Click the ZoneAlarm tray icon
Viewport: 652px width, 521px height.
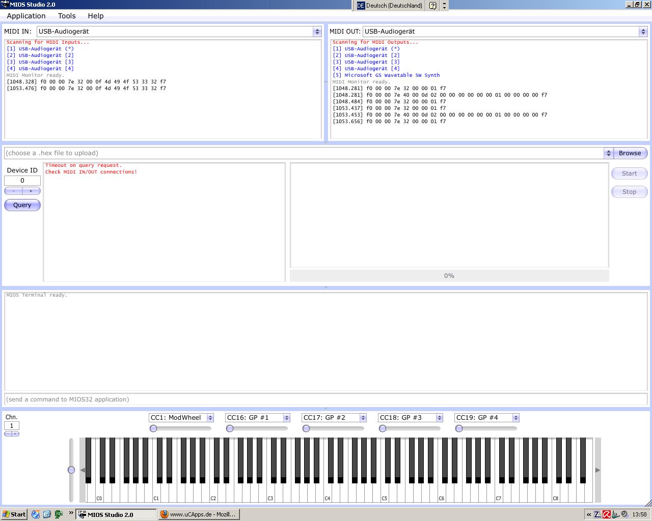597,514
